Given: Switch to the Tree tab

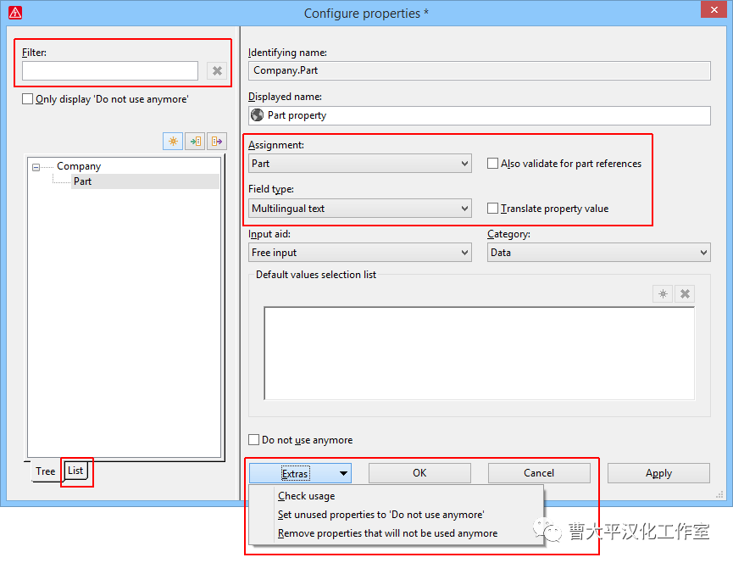Looking at the screenshot, I should pyautogui.click(x=46, y=471).
